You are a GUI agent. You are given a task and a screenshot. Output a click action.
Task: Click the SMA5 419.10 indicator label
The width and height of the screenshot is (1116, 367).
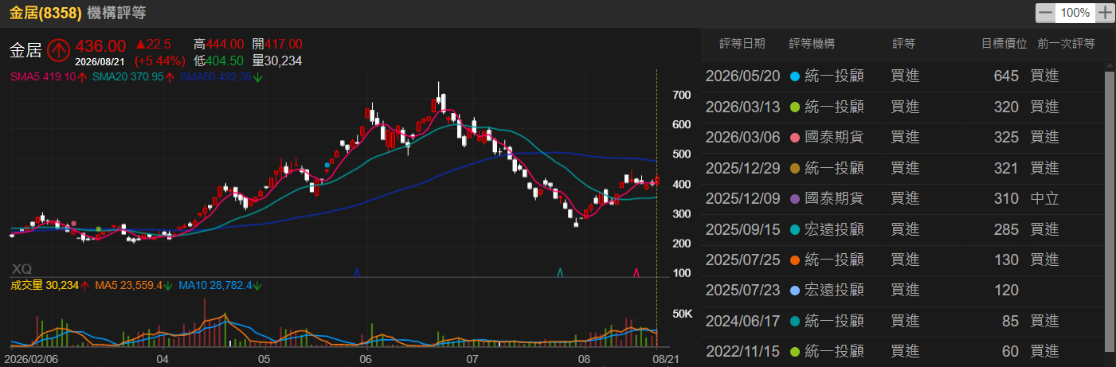(48, 77)
